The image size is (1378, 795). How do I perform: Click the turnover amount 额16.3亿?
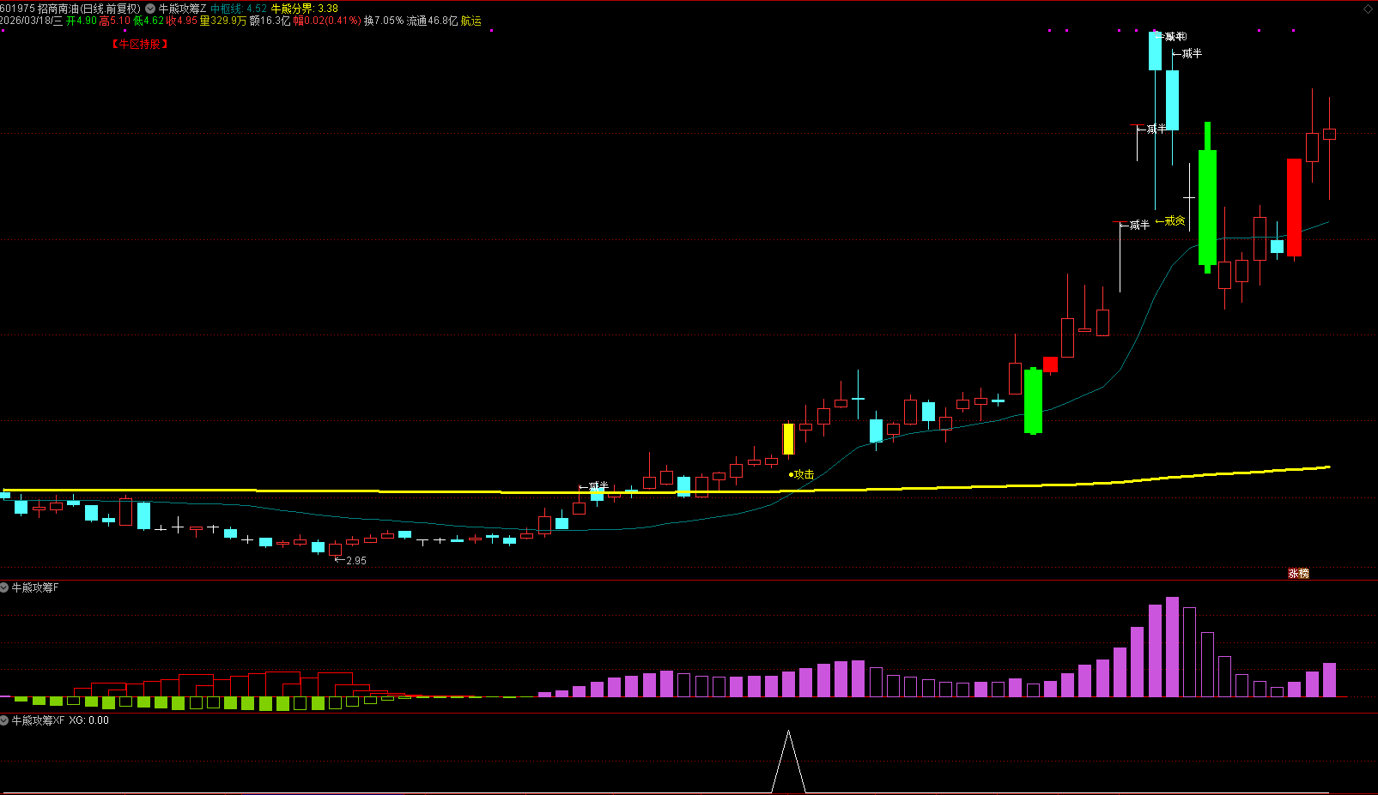click(x=270, y=21)
